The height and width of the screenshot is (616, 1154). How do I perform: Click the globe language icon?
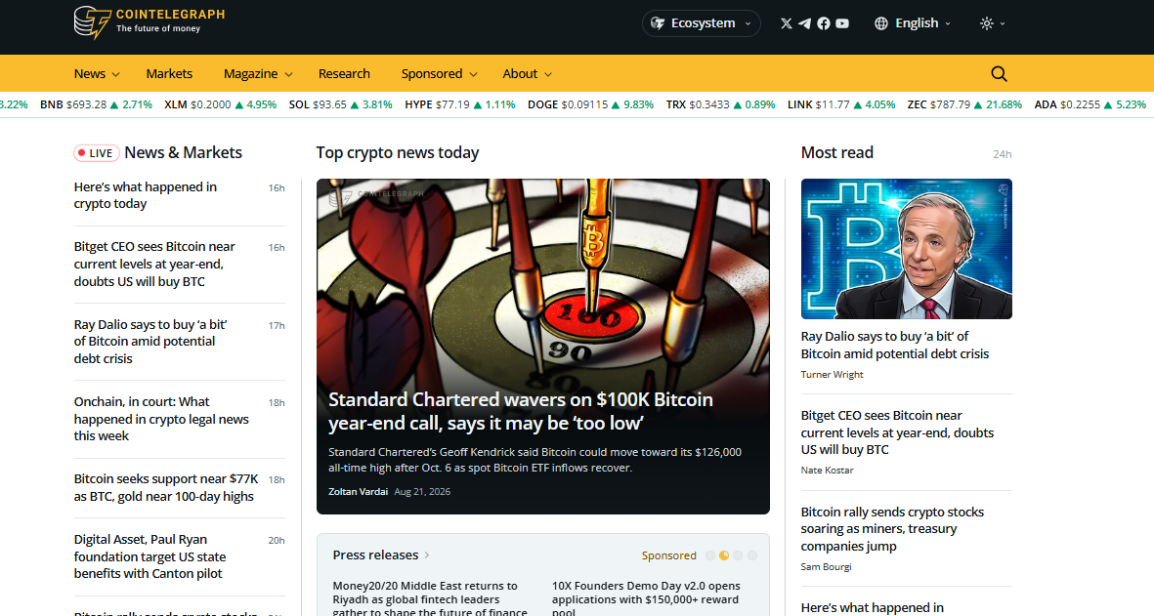(x=881, y=23)
